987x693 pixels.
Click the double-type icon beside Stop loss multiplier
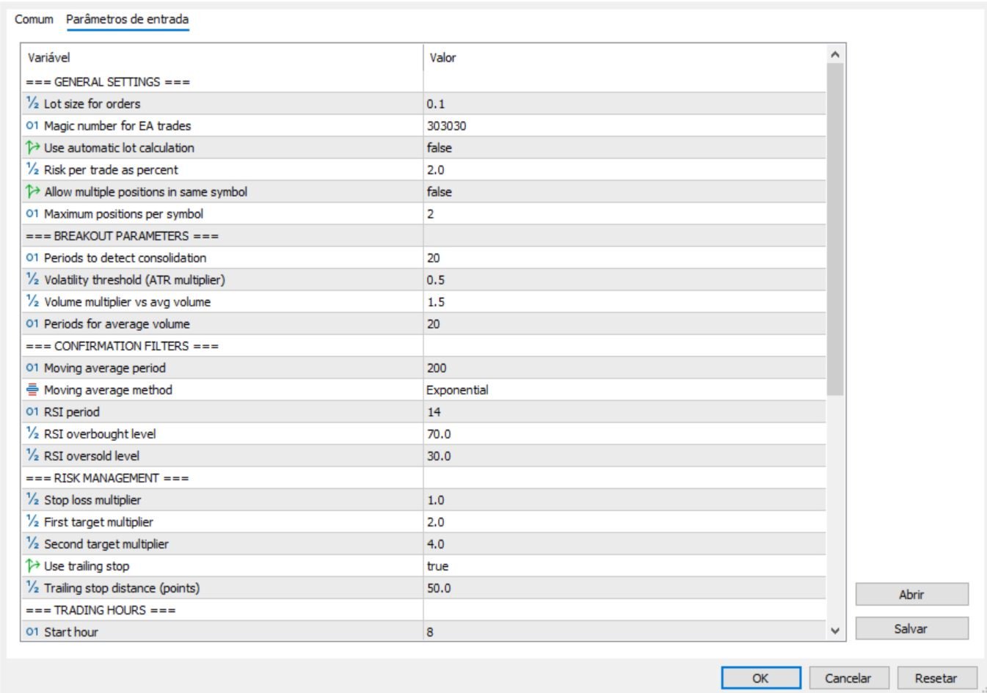(32, 499)
